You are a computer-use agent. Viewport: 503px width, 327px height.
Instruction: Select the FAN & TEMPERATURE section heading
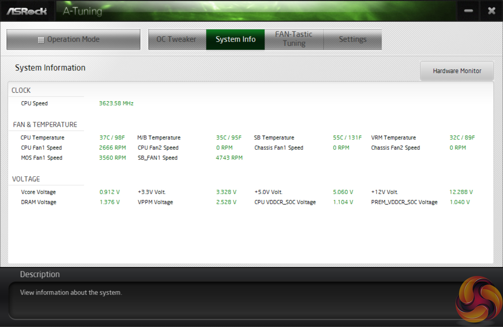45,125
